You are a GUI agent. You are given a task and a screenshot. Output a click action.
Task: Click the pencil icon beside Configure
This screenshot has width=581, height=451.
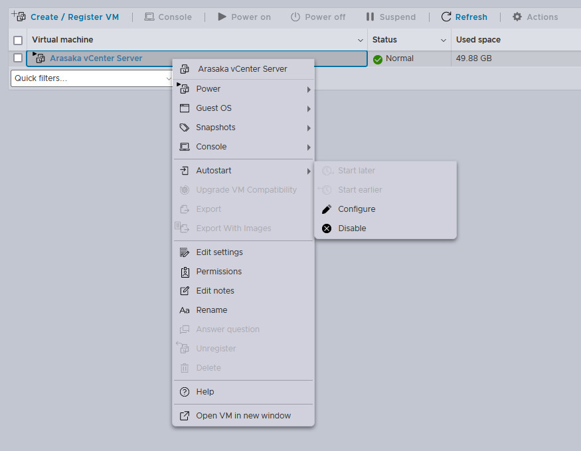[x=326, y=209]
